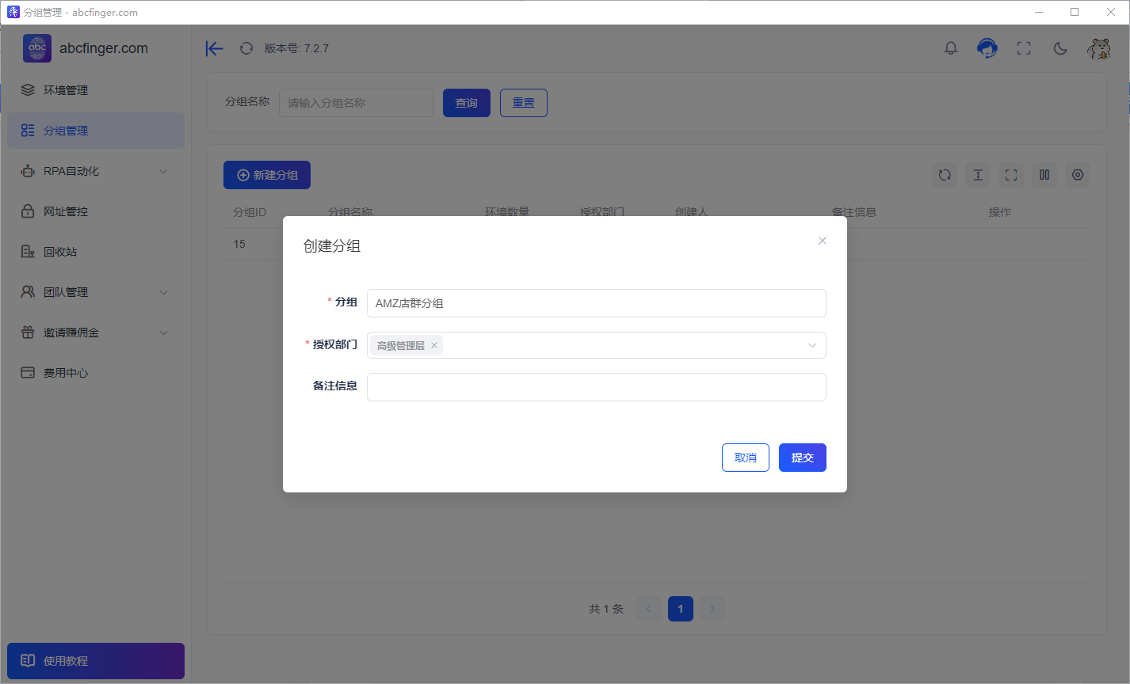Click the next page arrow
Viewport: 1130px width, 684px height.
point(712,609)
